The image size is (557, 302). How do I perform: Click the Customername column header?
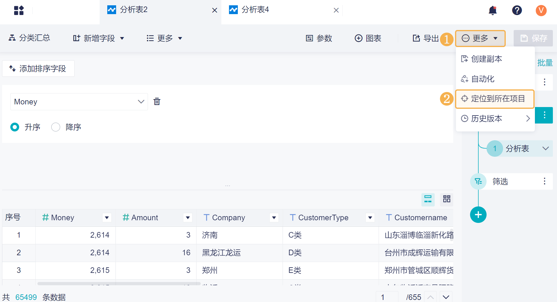(416, 218)
